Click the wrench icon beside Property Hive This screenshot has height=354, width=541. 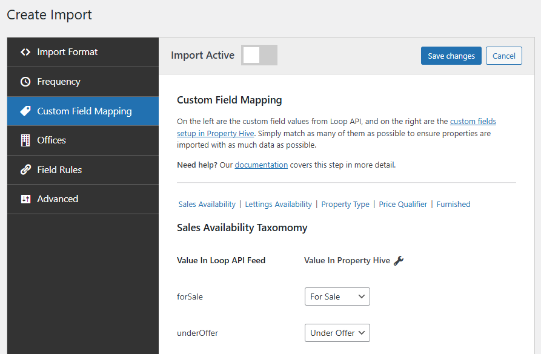pyautogui.click(x=399, y=261)
